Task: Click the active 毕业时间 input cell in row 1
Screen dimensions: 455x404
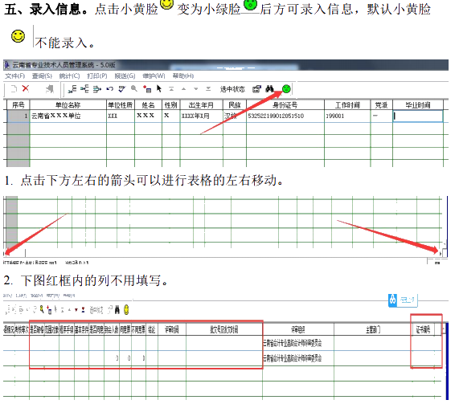Action: (x=418, y=116)
